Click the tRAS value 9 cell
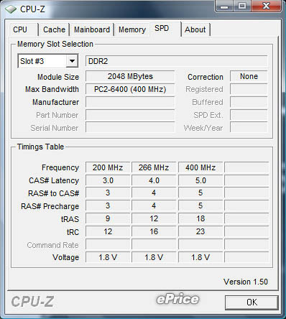The height and width of the screenshot is (319, 286). (x=108, y=219)
